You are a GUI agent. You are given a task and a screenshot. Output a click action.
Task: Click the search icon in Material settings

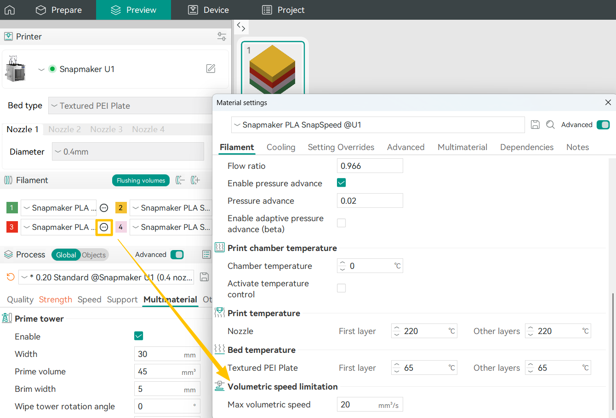click(550, 125)
